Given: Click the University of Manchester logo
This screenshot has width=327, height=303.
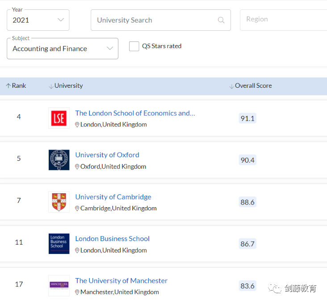Looking at the screenshot, I should coord(59,286).
